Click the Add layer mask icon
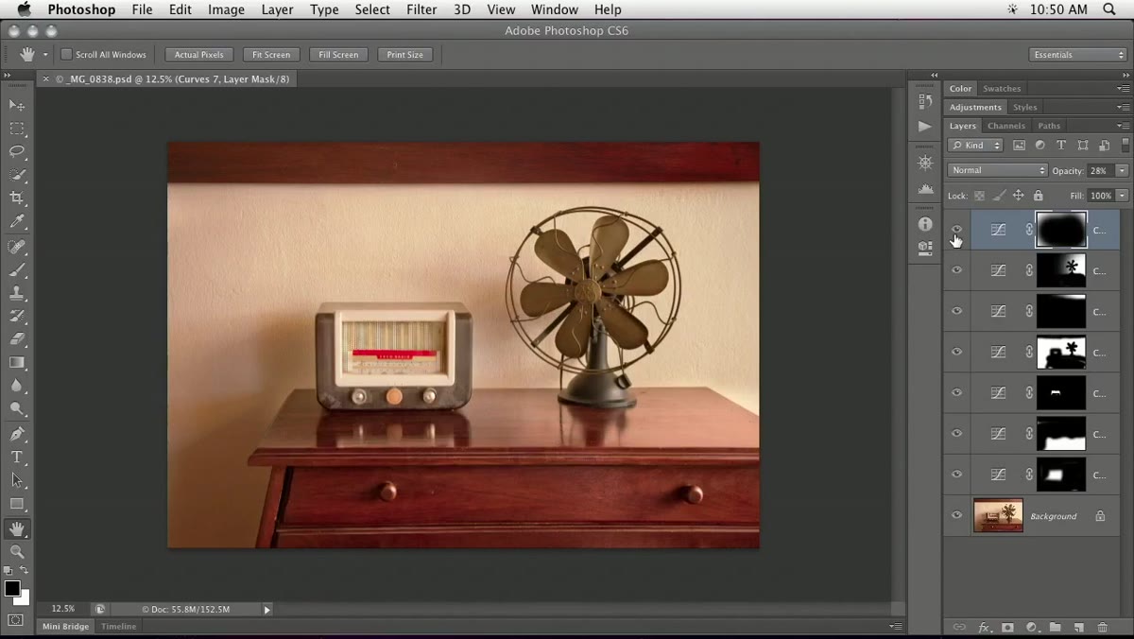Screen dimensions: 1134x639 1007,628
